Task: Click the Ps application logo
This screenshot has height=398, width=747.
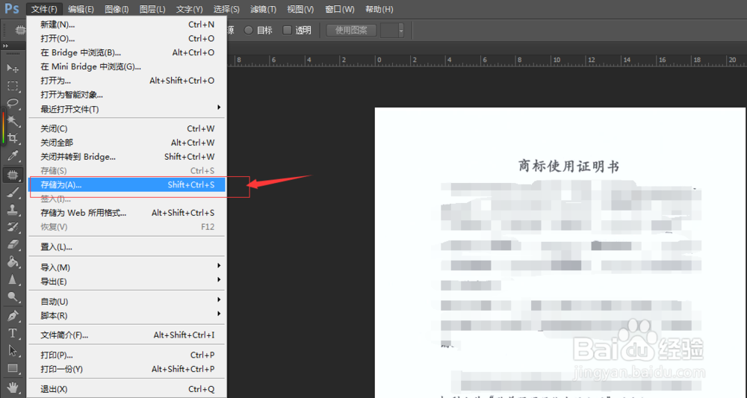Action: coord(12,8)
